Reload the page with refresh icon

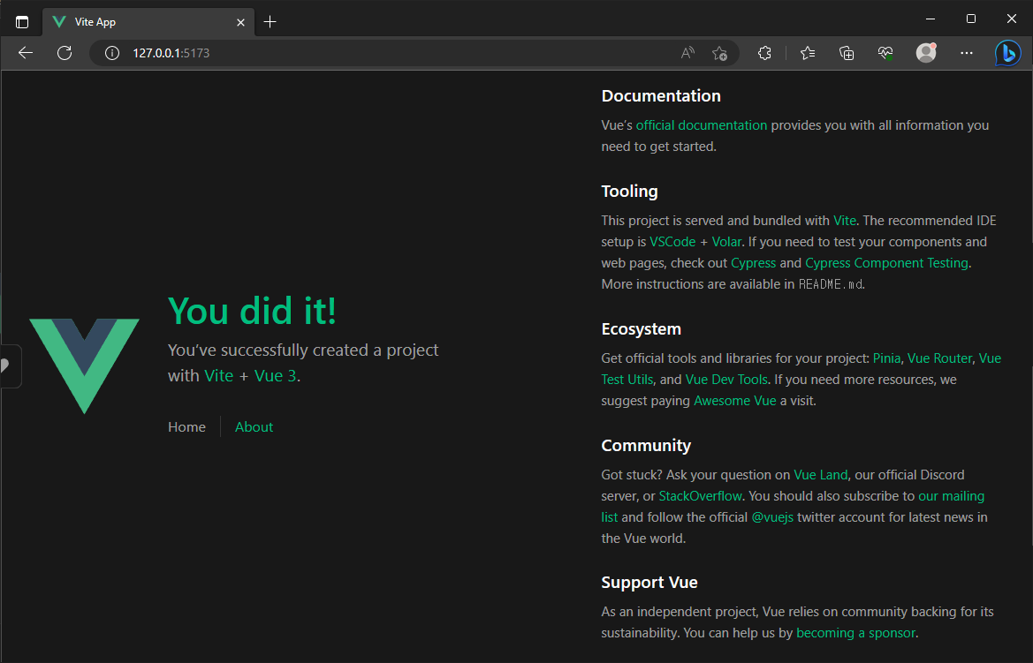click(x=65, y=53)
